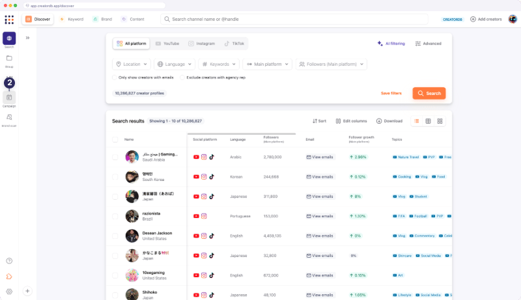Select the TikTok platform tab

[234, 44]
